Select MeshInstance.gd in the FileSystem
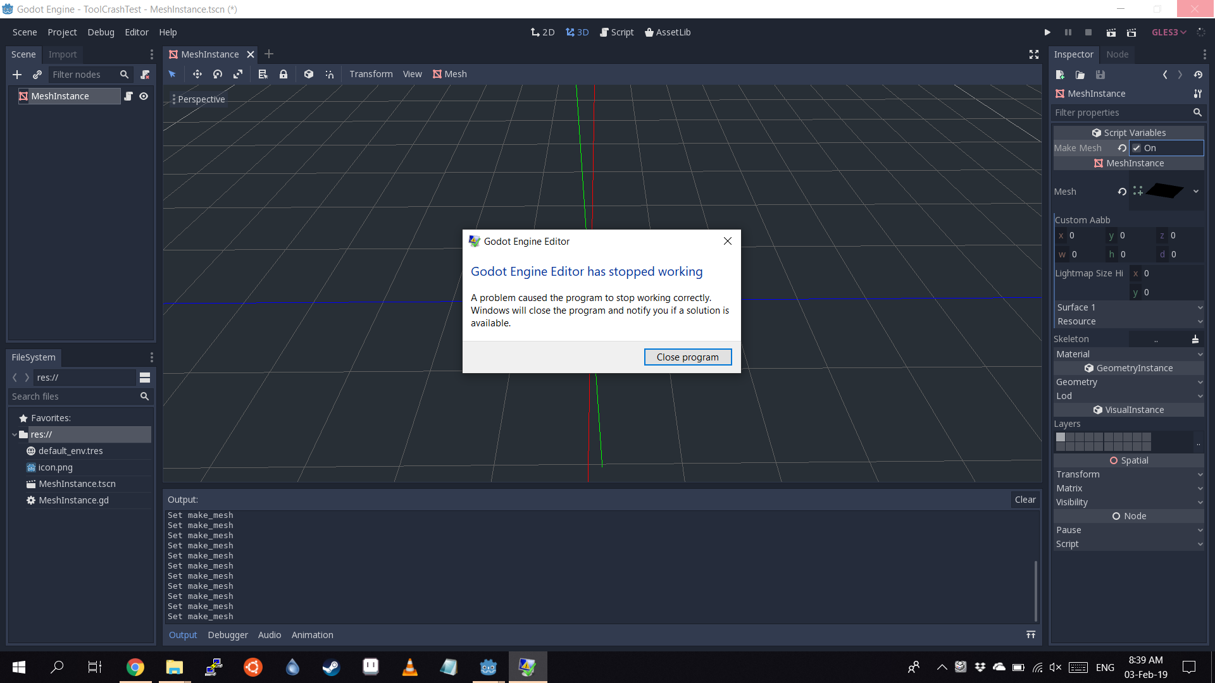This screenshot has height=683, width=1215. 74,500
